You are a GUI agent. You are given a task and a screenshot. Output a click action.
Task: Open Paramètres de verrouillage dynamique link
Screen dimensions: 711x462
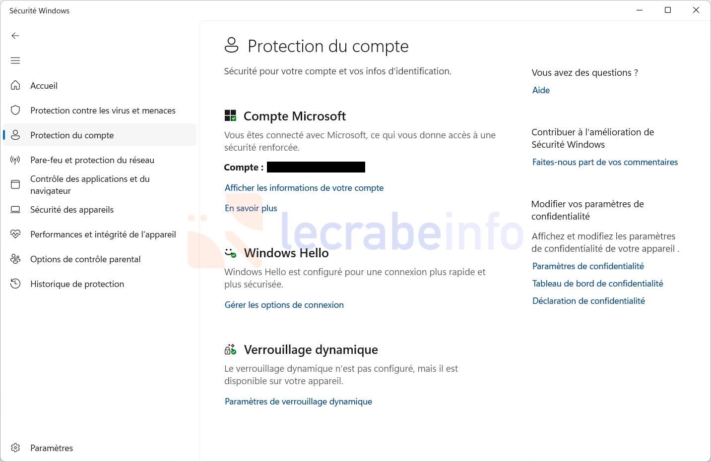(298, 402)
